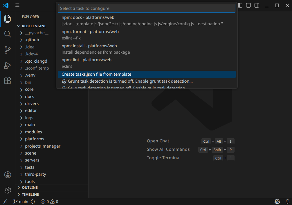Toggle the secondary side bar layout icon
This screenshot has height=205, width=292.
[x=257, y=5]
